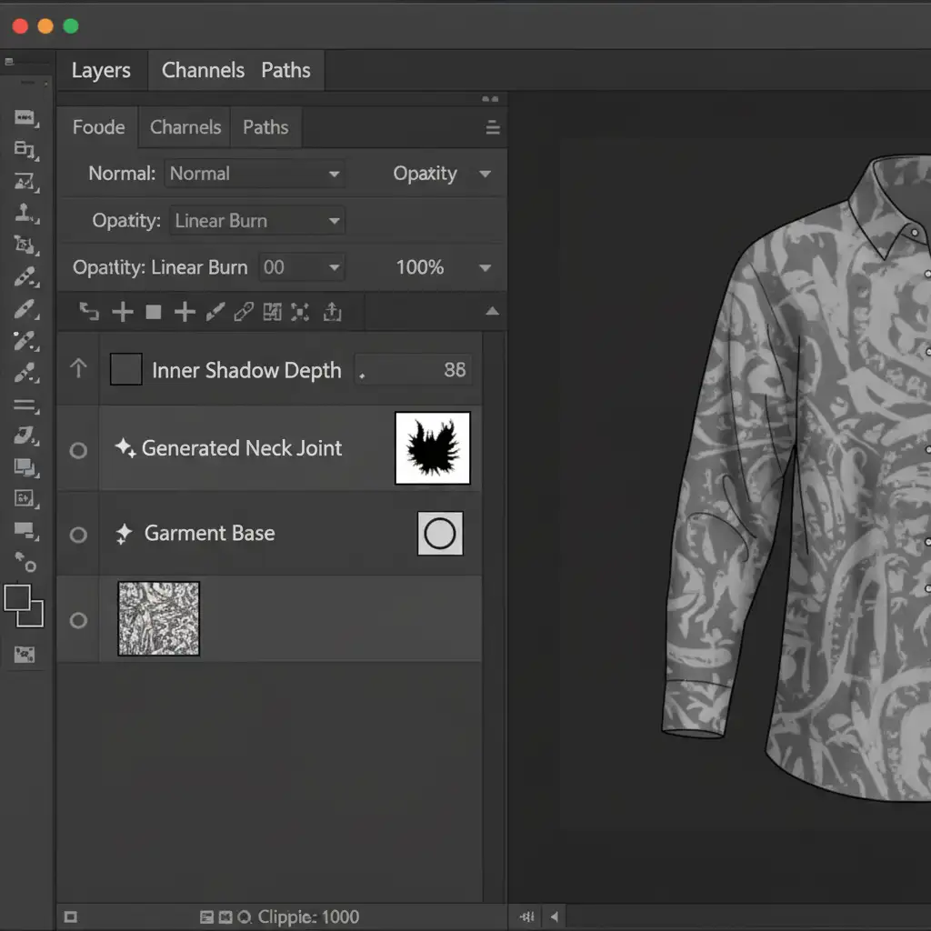Viewport: 931px width, 931px height.
Task: Select the Inner Shadow Depth layer name
Action: click(246, 371)
